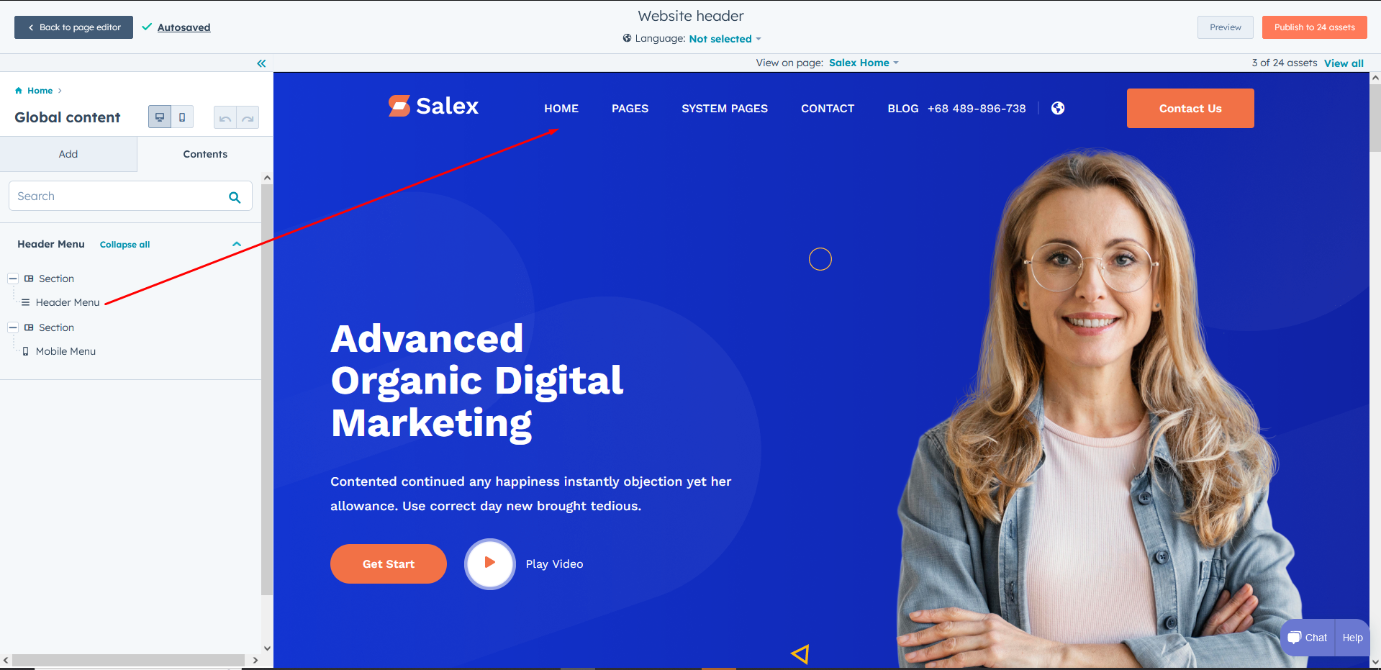Click the search magnifier icon
1381x670 pixels.
[235, 197]
